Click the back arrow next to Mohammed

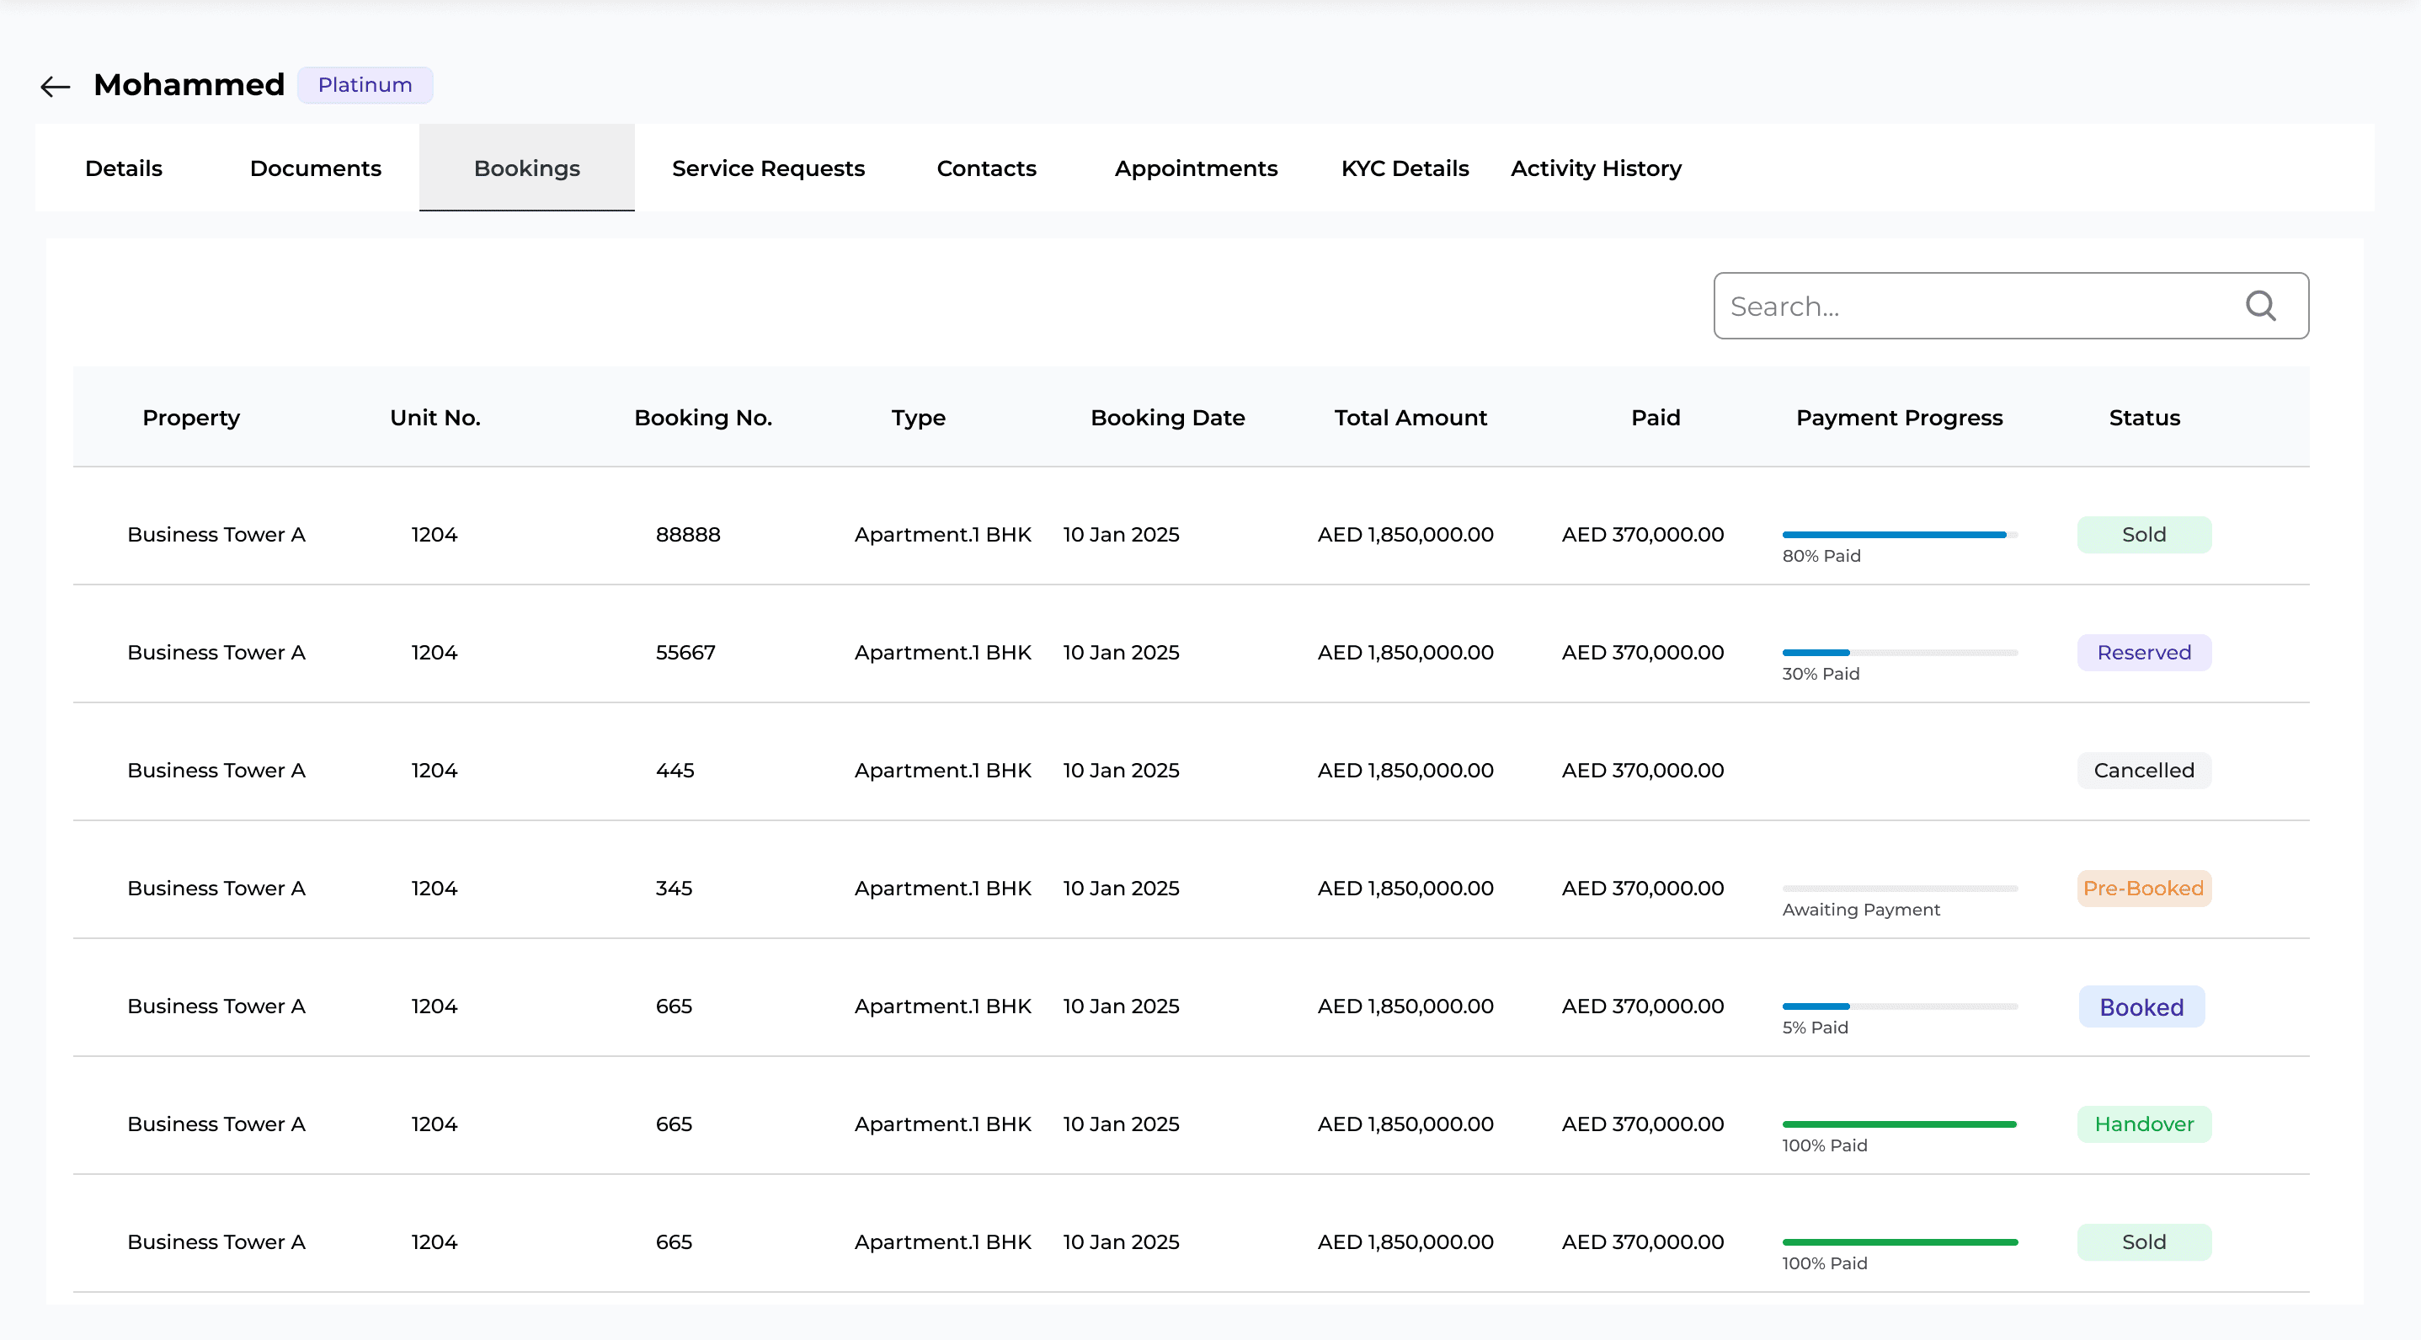[56, 87]
